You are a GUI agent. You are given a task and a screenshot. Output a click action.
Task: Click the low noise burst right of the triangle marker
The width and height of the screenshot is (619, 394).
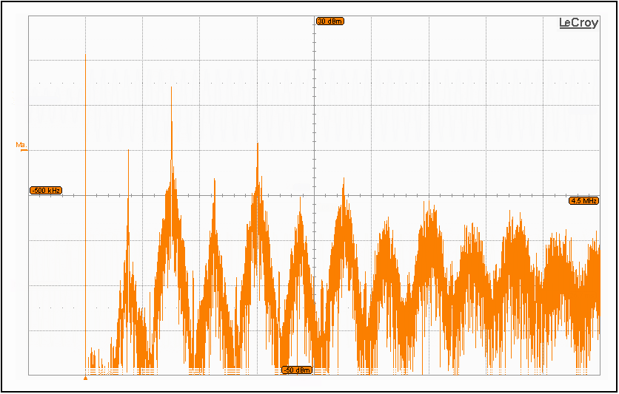tap(93, 359)
